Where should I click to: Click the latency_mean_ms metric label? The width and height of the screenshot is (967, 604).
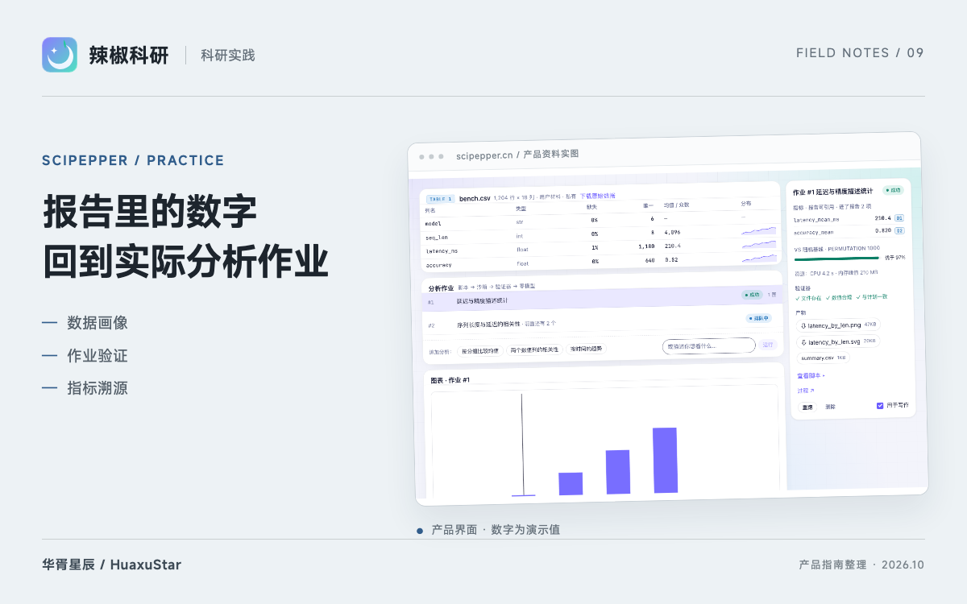coord(816,220)
